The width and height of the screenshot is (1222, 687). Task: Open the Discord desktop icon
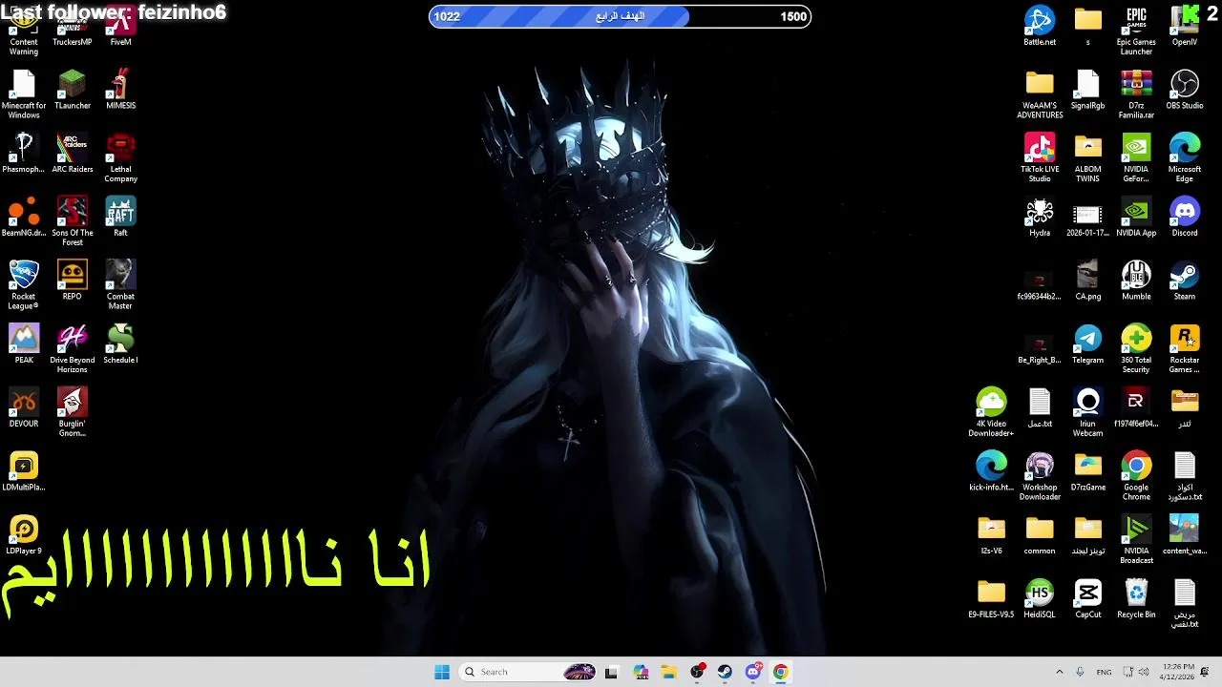tap(1184, 217)
